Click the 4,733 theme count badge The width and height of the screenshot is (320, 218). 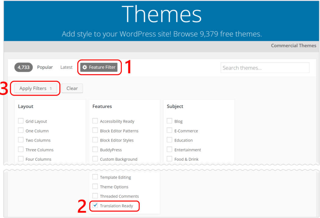23,67
